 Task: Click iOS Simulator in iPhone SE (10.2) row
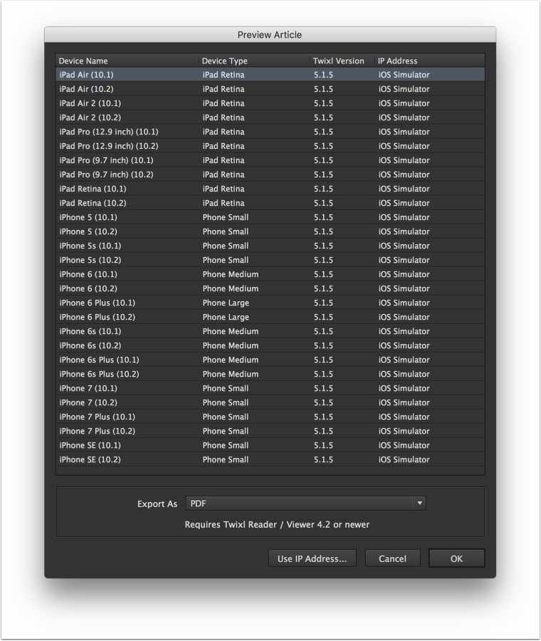pos(404,460)
